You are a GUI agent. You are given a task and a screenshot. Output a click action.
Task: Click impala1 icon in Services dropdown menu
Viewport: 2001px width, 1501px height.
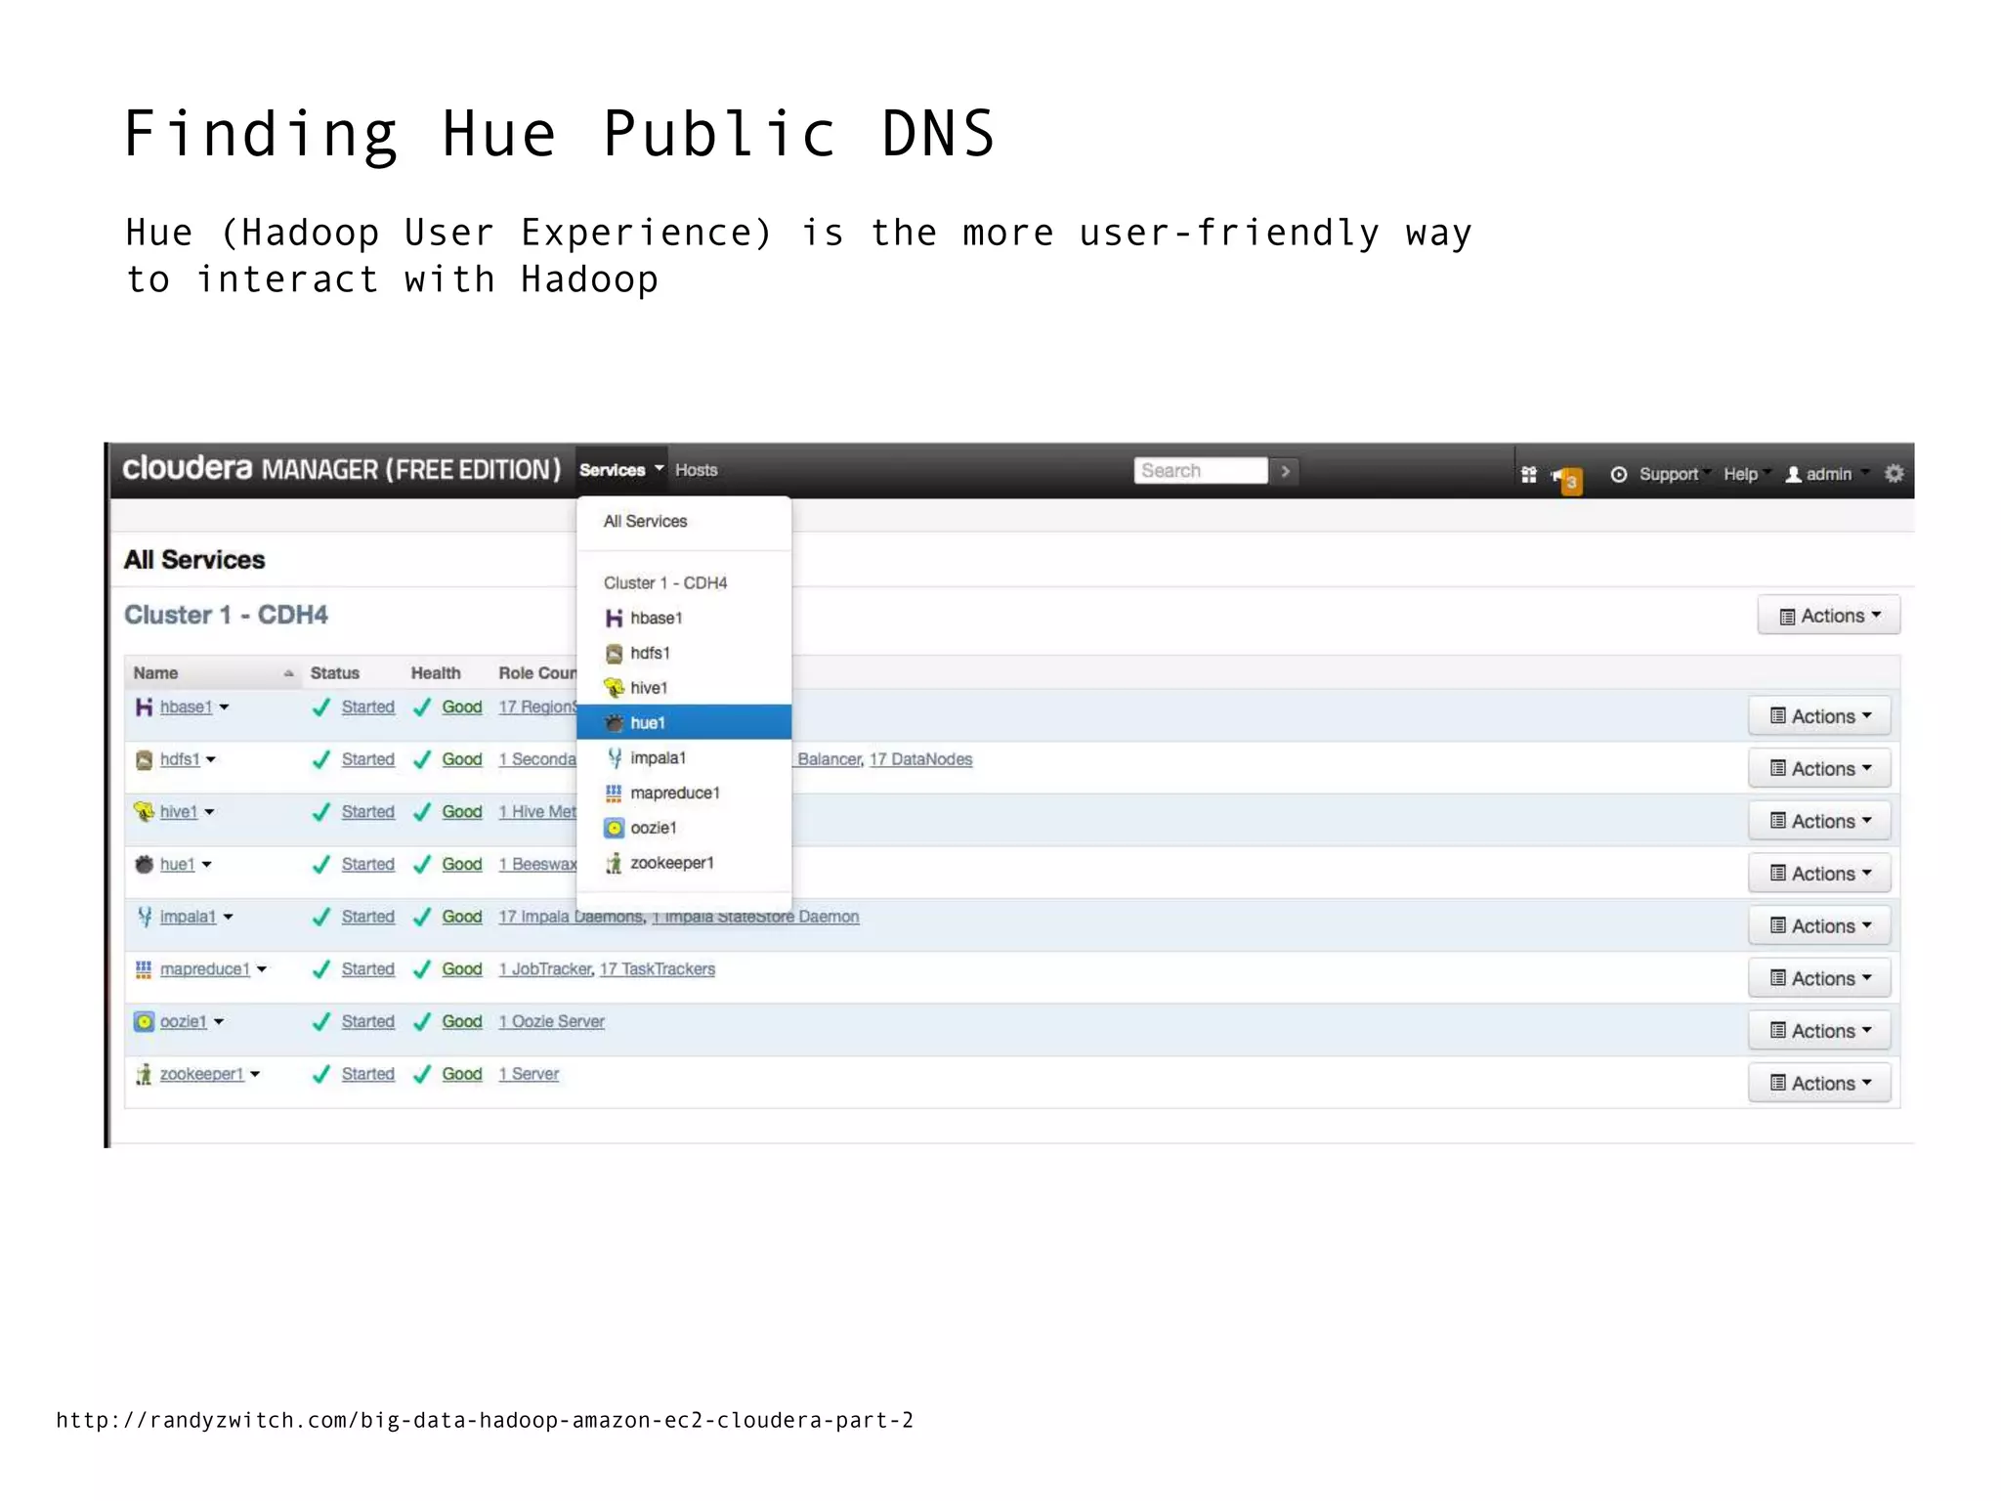[x=614, y=757]
